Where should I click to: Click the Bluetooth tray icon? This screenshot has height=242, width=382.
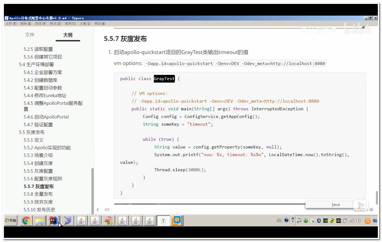coord(319,221)
